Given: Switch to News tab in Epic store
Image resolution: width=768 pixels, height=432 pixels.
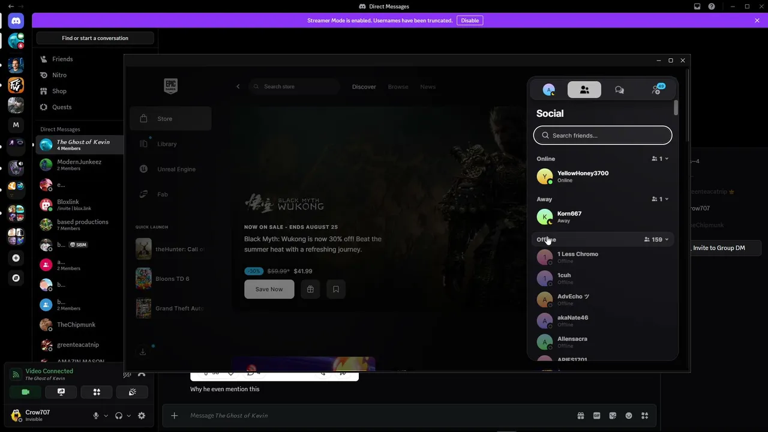Looking at the screenshot, I should tap(428, 87).
